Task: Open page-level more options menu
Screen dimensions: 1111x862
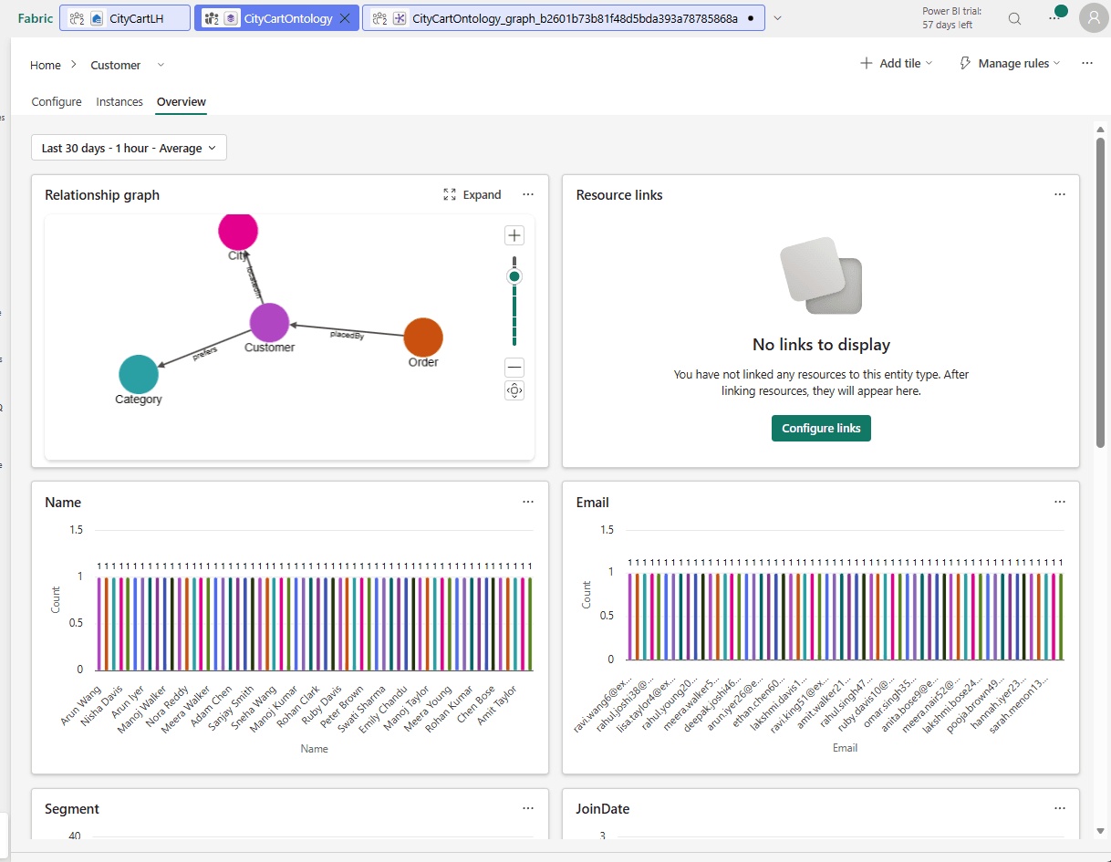Action: 1086,63
